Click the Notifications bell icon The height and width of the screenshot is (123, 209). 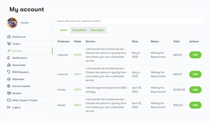coord(9,58)
